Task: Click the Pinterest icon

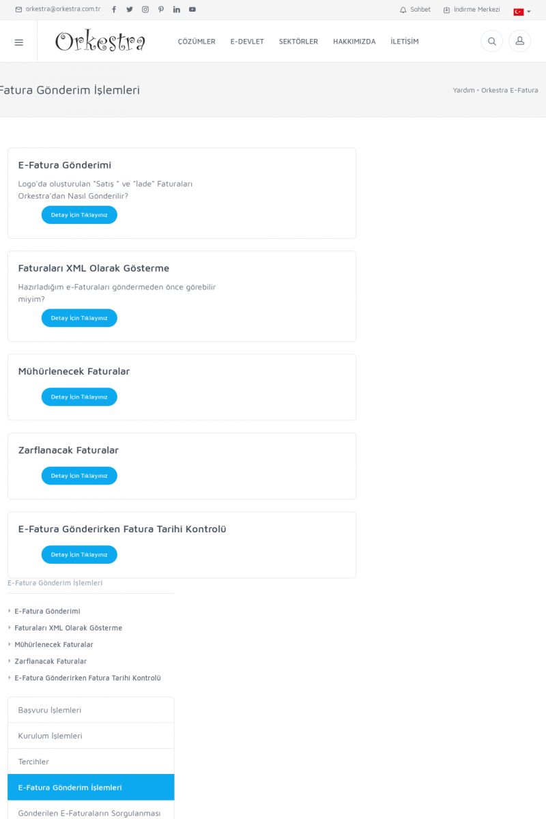Action: point(161,10)
